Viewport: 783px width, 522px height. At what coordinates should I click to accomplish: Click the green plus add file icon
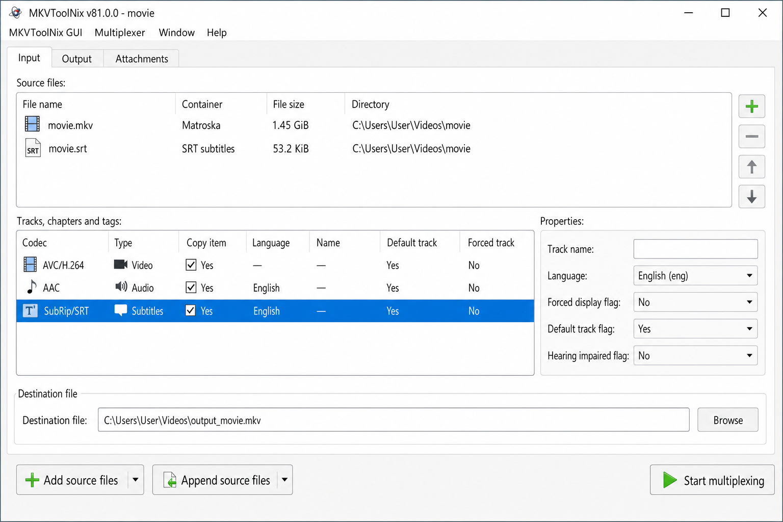[751, 107]
